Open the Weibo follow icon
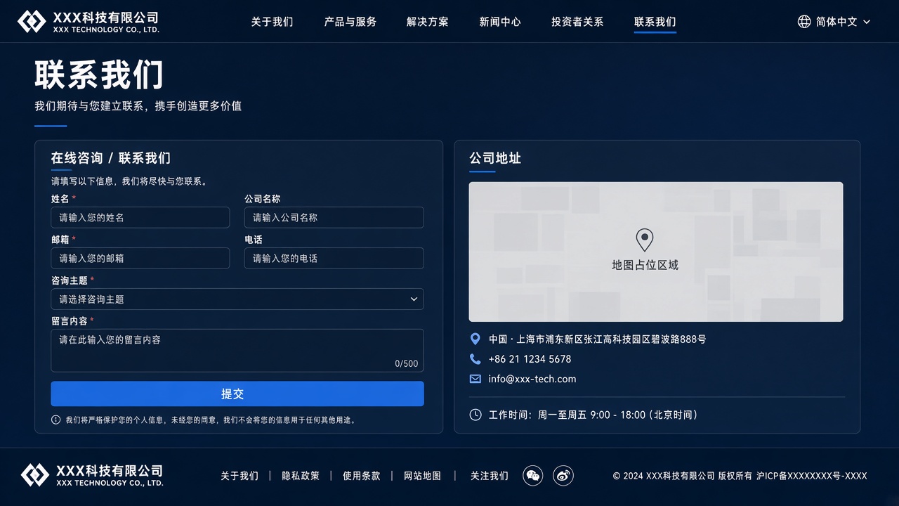 point(563,476)
